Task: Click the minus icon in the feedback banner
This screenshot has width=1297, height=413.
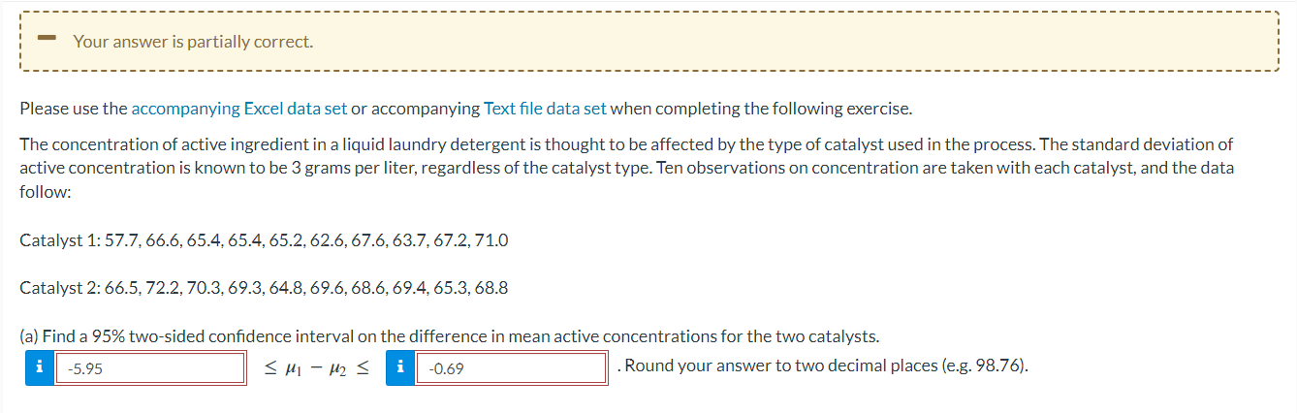Action: tap(45, 39)
